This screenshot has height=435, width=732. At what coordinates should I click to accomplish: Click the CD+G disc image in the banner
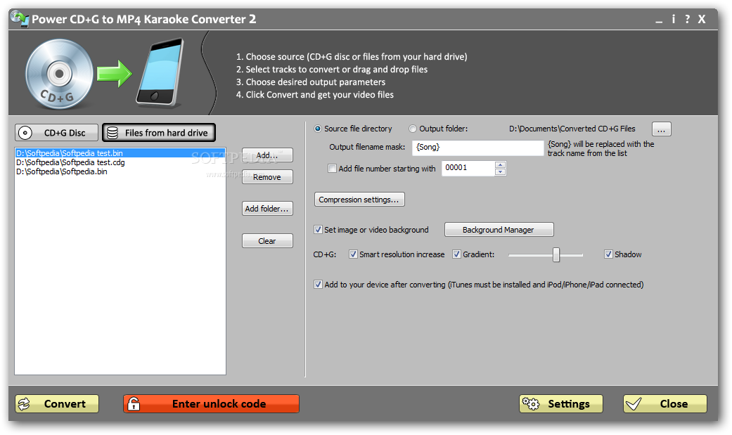coord(59,74)
